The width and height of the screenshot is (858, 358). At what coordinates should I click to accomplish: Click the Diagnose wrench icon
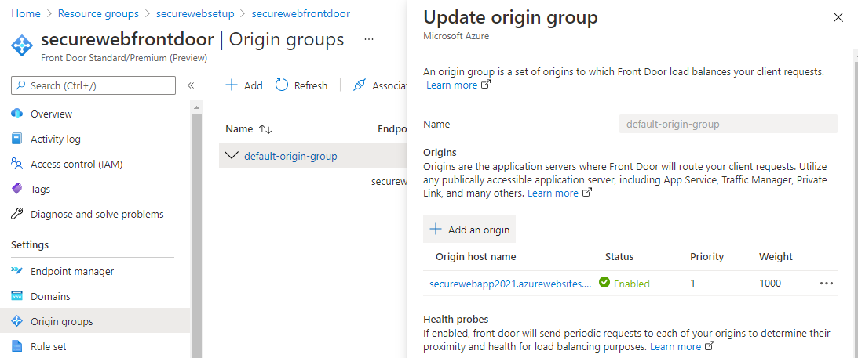17,214
